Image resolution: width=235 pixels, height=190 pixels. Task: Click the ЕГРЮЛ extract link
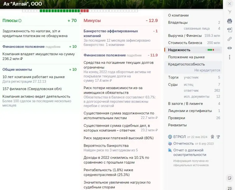(179, 137)
